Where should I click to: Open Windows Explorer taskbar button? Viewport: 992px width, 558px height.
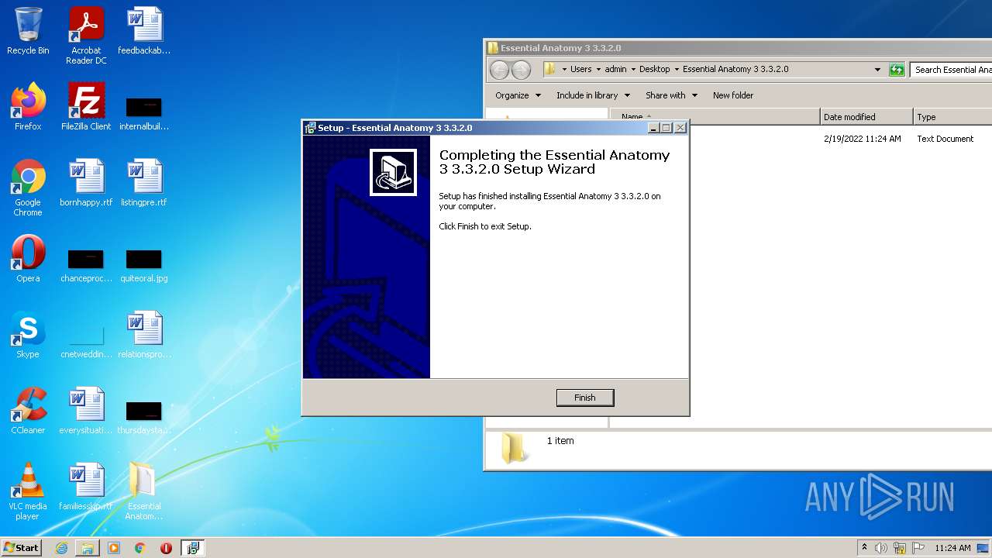tap(88, 548)
